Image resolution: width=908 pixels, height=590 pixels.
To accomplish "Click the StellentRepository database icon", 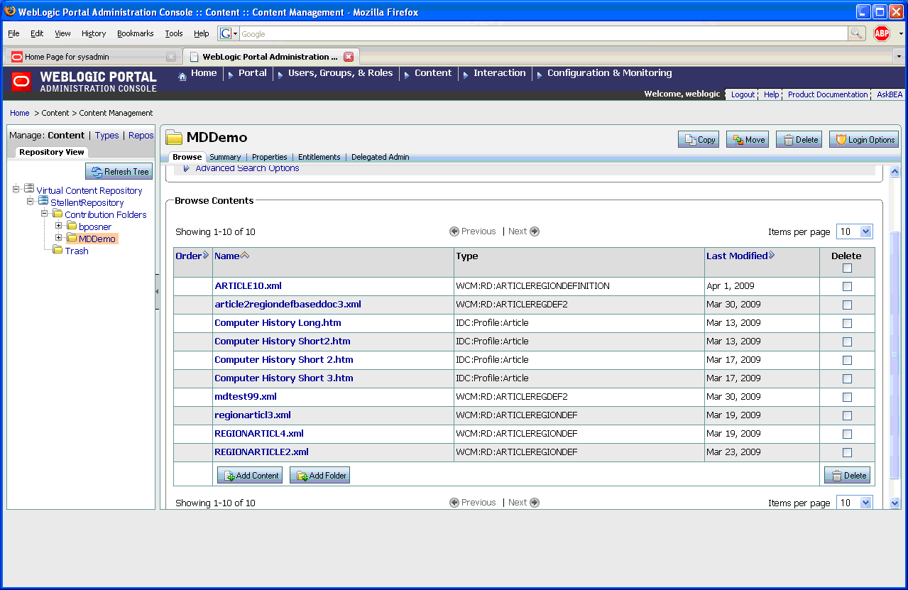I will click(x=43, y=201).
